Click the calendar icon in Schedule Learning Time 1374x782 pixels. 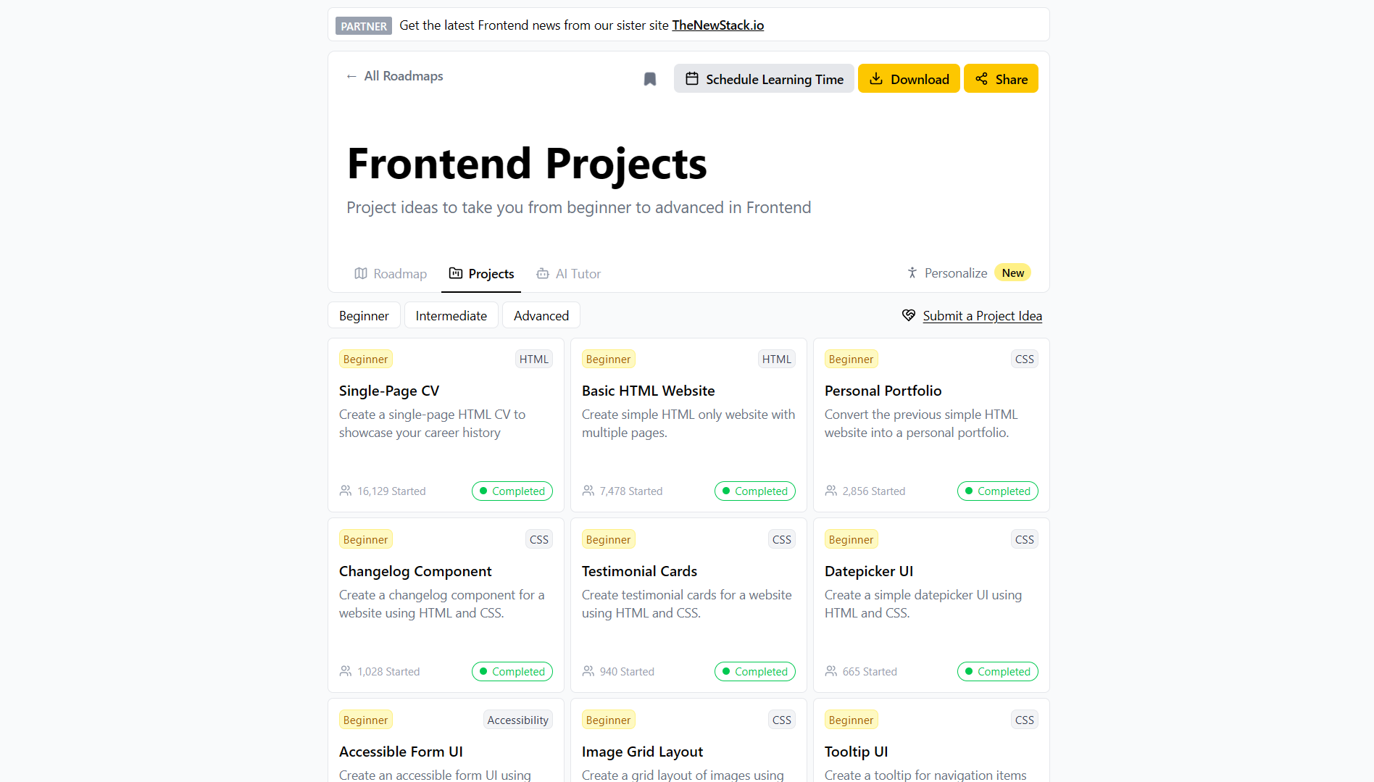(x=692, y=79)
